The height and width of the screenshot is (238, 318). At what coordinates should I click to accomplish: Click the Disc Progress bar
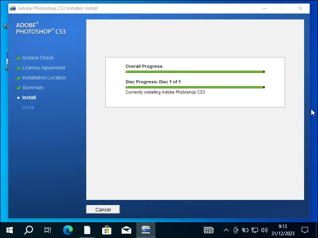[195, 87]
